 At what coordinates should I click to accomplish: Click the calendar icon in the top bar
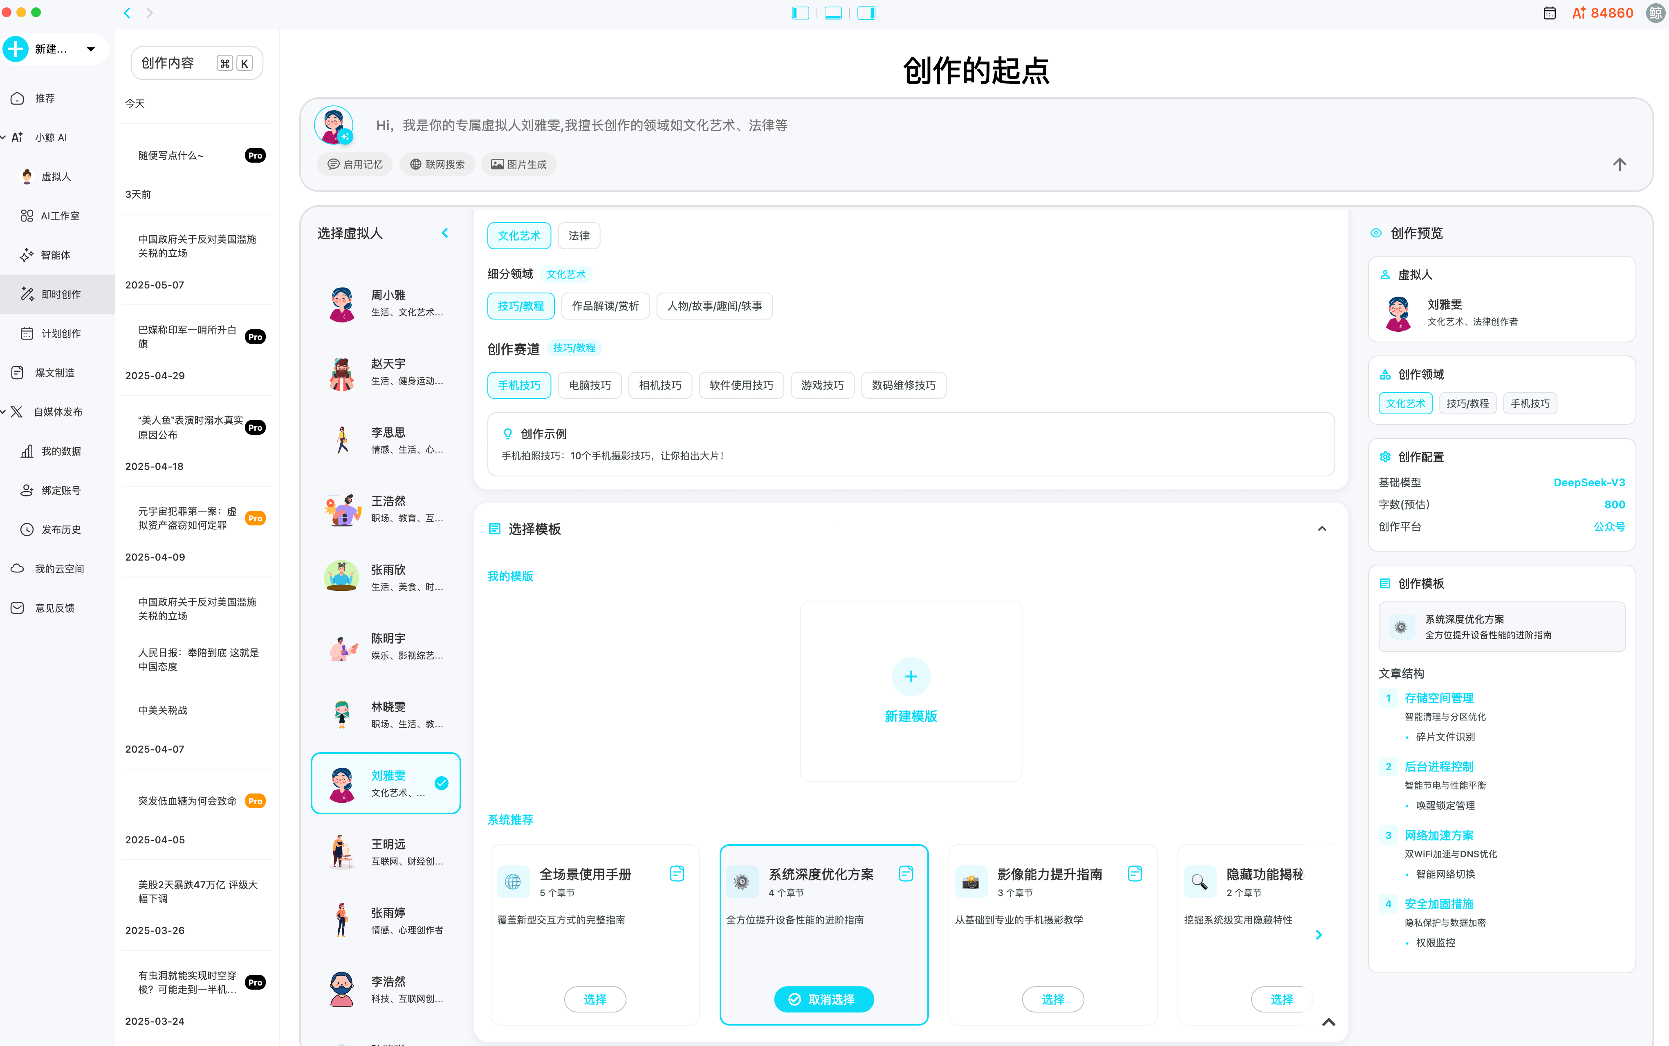1549,12
